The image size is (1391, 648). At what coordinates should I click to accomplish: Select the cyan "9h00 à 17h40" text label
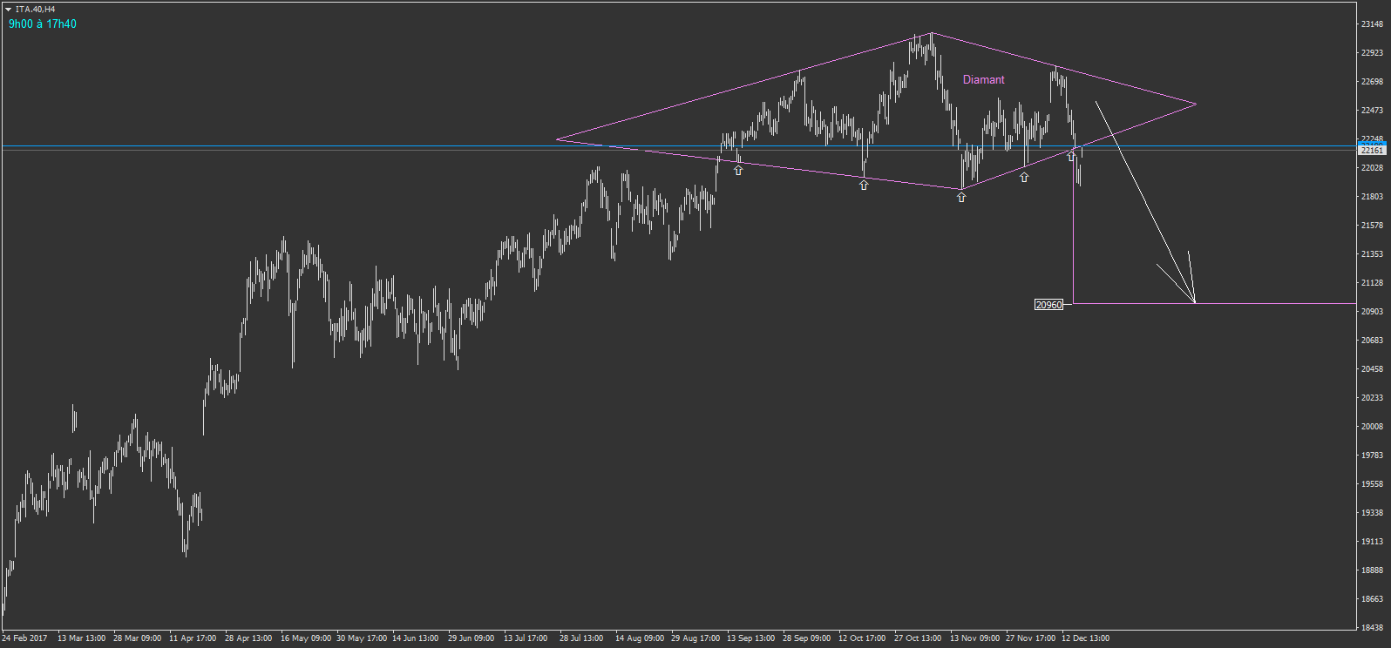[43, 24]
